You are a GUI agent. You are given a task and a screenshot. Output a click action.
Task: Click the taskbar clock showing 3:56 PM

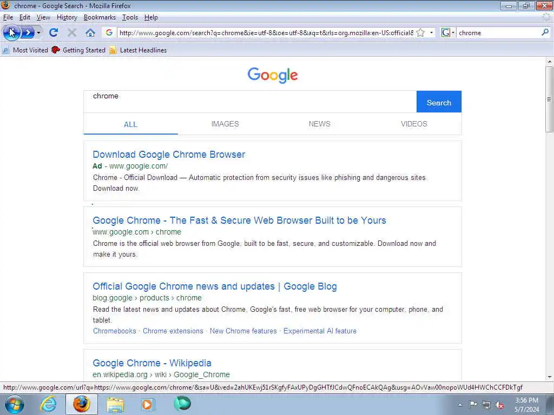527,405
